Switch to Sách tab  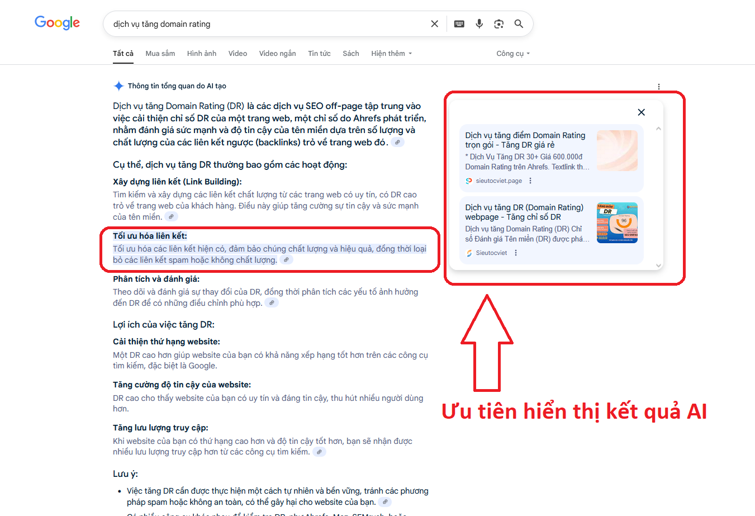(x=351, y=54)
